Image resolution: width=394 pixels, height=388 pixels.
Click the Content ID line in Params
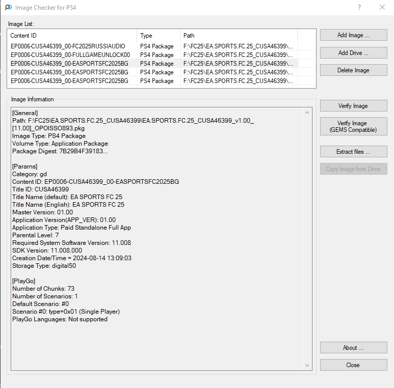[x=95, y=182]
